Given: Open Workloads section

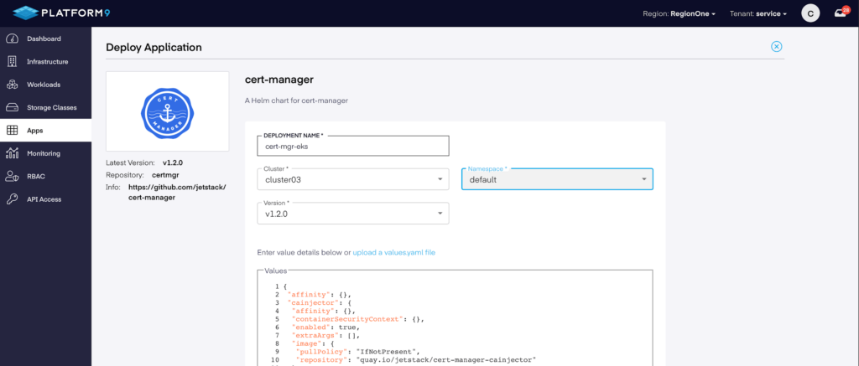Looking at the screenshot, I should pyautogui.click(x=45, y=85).
